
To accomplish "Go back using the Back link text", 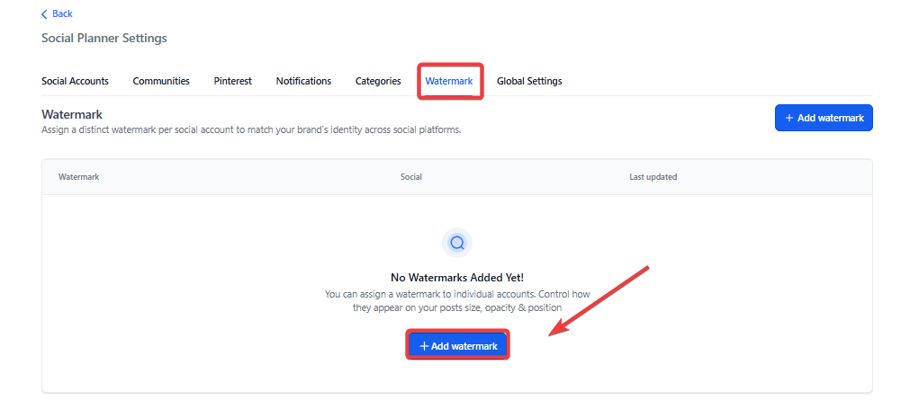I will coord(62,14).
